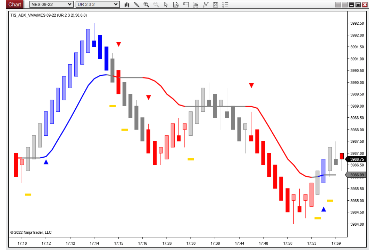The image size is (375, 250).
Task: Open the data box document icon
Action: (x=176, y=5)
